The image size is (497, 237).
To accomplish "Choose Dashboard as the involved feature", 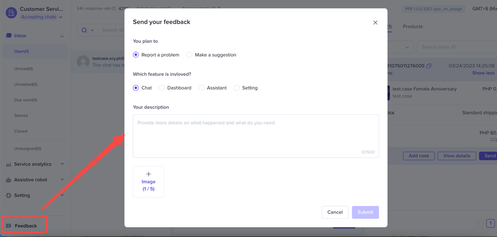I will tap(162, 88).
